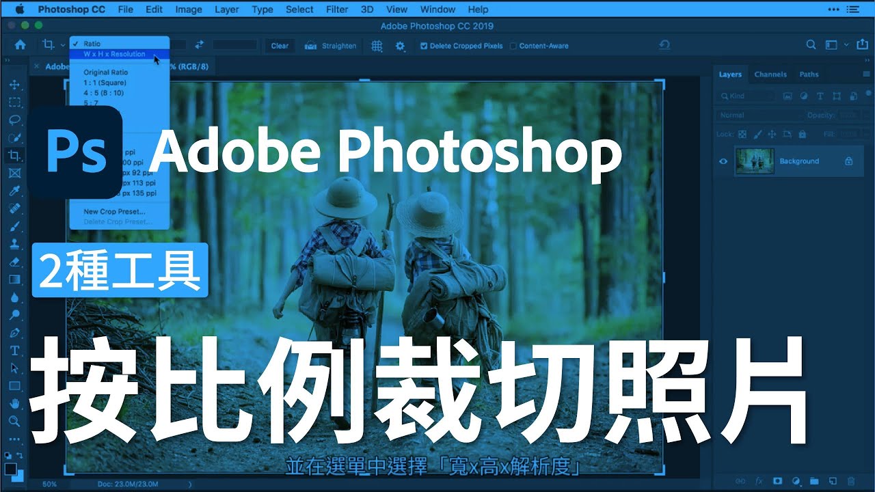The image size is (875, 492).
Task: Select the Eraser tool
Action: (x=14, y=262)
